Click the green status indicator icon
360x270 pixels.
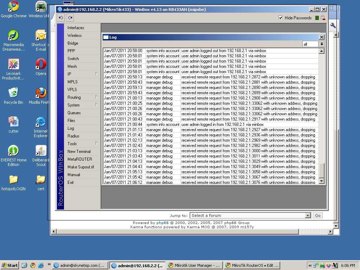pos(317,18)
